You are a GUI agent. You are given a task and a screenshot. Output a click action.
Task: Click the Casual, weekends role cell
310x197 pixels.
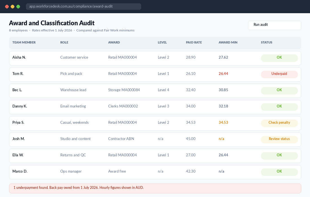point(74,122)
